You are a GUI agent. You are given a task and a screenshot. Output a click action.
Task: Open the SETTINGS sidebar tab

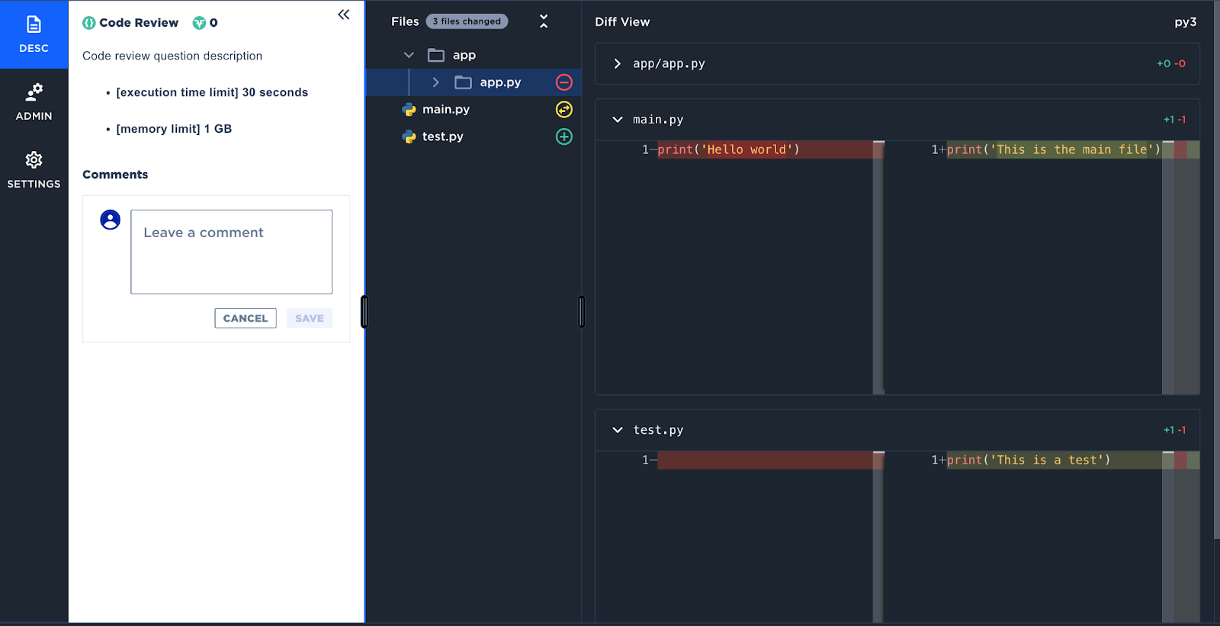click(x=34, y=170)
